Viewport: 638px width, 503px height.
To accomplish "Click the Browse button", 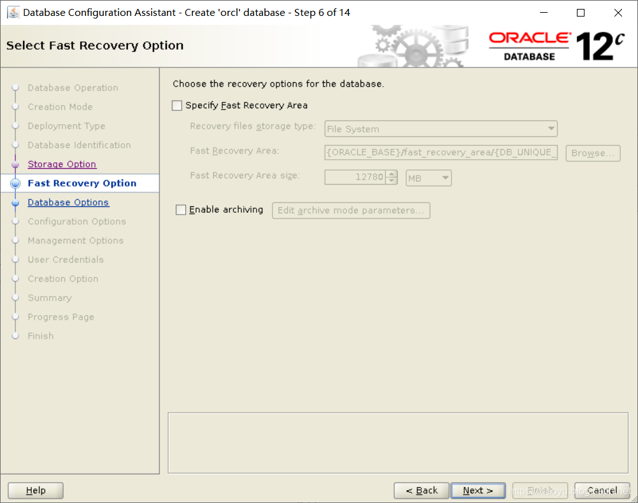I will pos(593,153).
